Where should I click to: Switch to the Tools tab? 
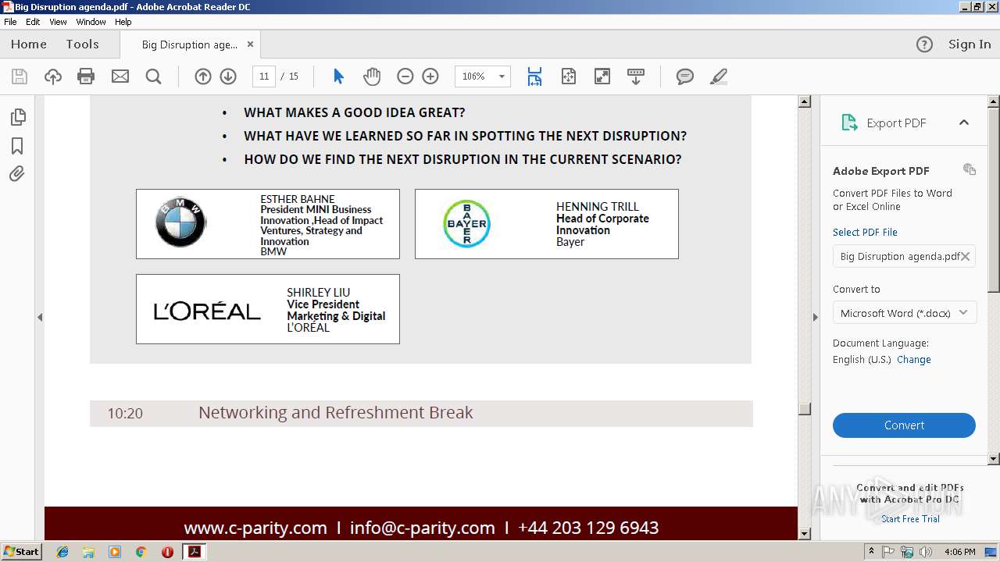(x=83, y=44)
